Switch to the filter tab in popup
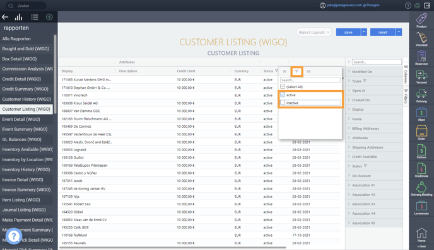Image resolution: width=434 pixels, height=250 pixels. point(296,71)
